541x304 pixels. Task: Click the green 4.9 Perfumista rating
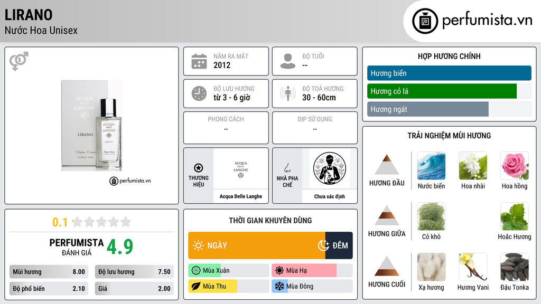tap(120, 246)
